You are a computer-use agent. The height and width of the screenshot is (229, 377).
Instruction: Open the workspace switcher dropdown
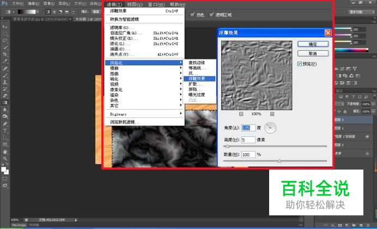pos(360,12)
